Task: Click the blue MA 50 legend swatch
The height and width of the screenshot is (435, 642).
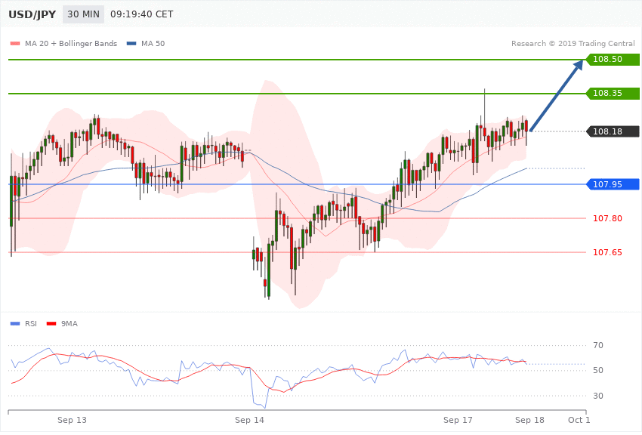Action: (x=131, y=43)
